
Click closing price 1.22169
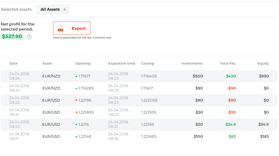click(x=147, y=124)
